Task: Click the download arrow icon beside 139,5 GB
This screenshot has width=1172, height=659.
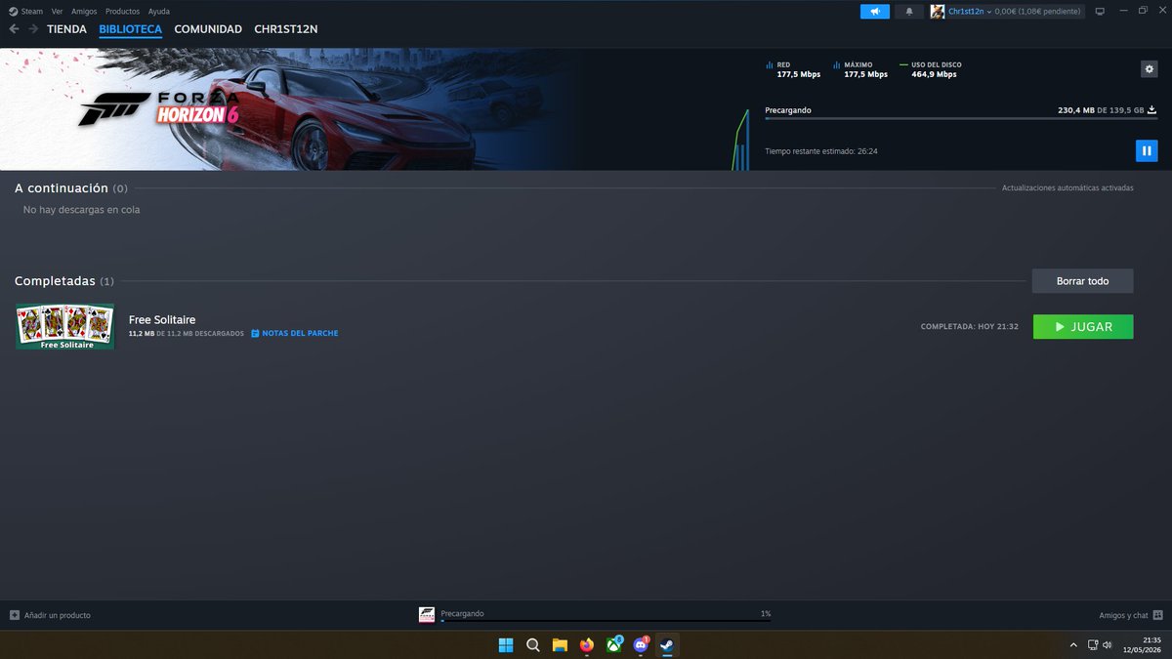Action: coord(1151,110)
